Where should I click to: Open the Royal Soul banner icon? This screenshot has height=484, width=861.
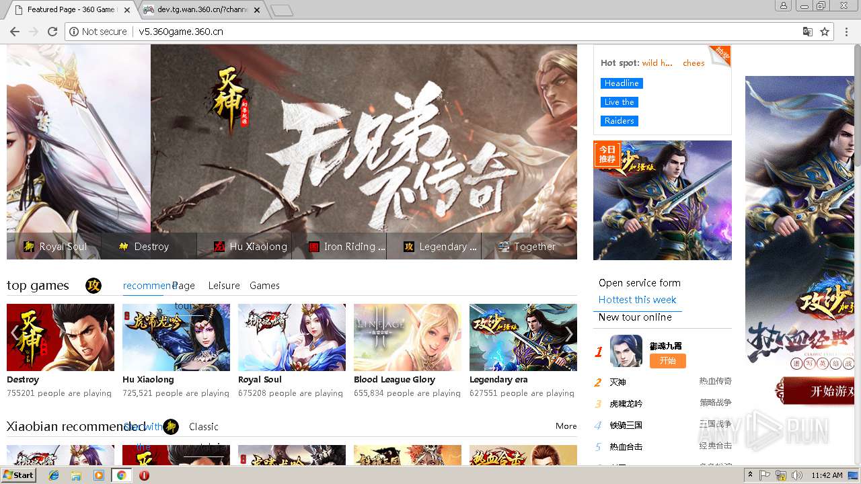[29, 247]
